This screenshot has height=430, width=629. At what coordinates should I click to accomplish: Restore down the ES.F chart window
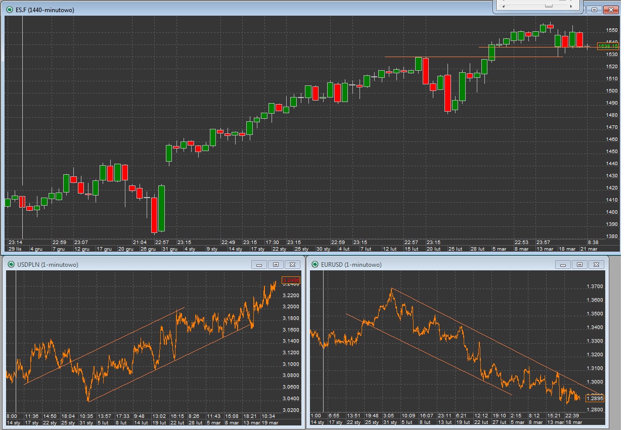[594, 10]
